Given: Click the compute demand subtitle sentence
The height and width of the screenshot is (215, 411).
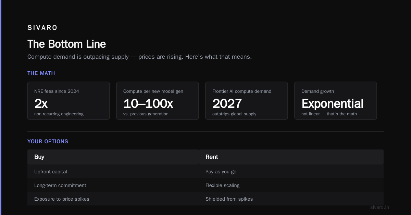Looking at the screenshot, I should click(x=139, y=57).
